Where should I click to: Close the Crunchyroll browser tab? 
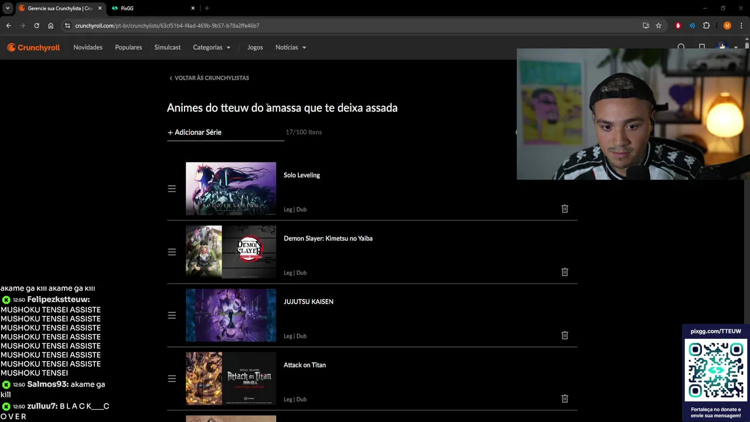[100, 8]
